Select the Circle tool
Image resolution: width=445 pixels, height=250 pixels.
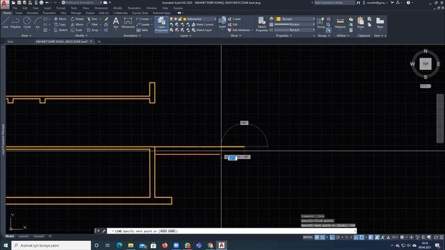point(27,22)
